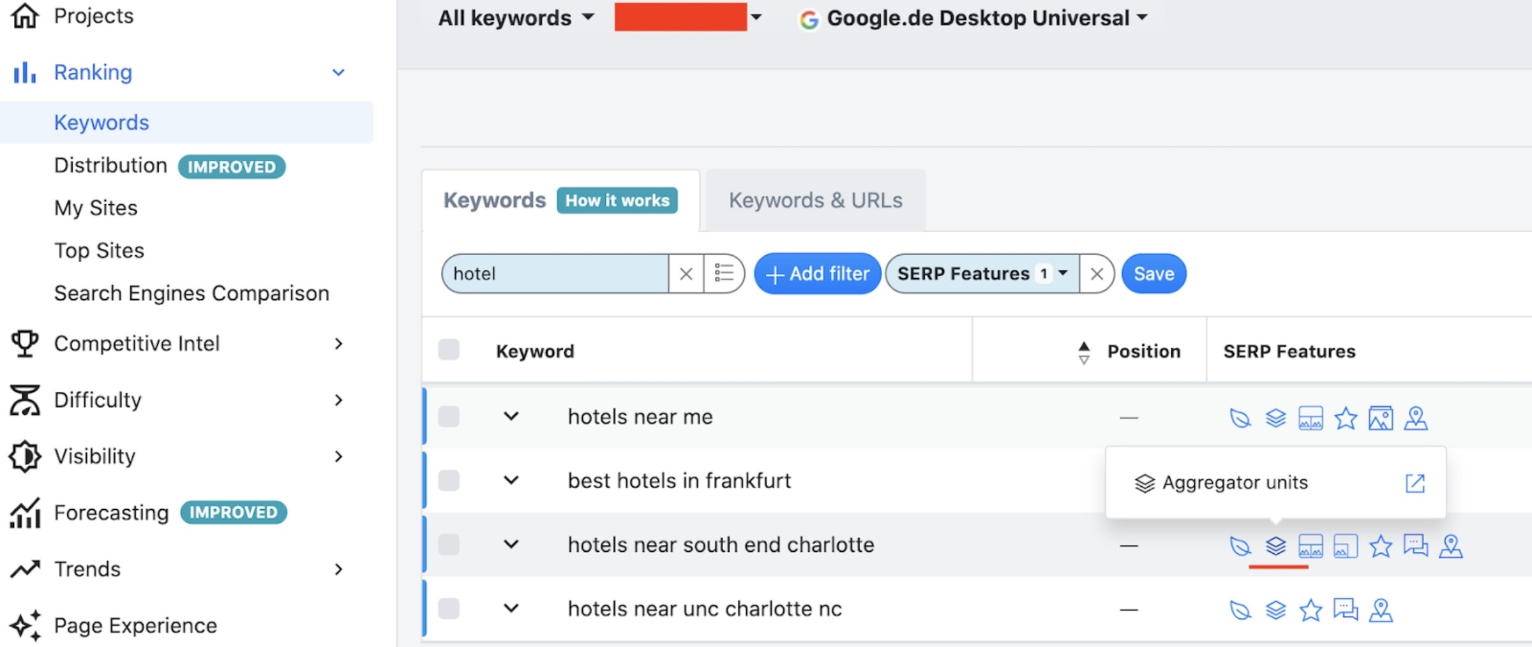Tick checkbox for best hotels in frankfurt
Viewport: 1532px width, 647px height.
(449, 480)
